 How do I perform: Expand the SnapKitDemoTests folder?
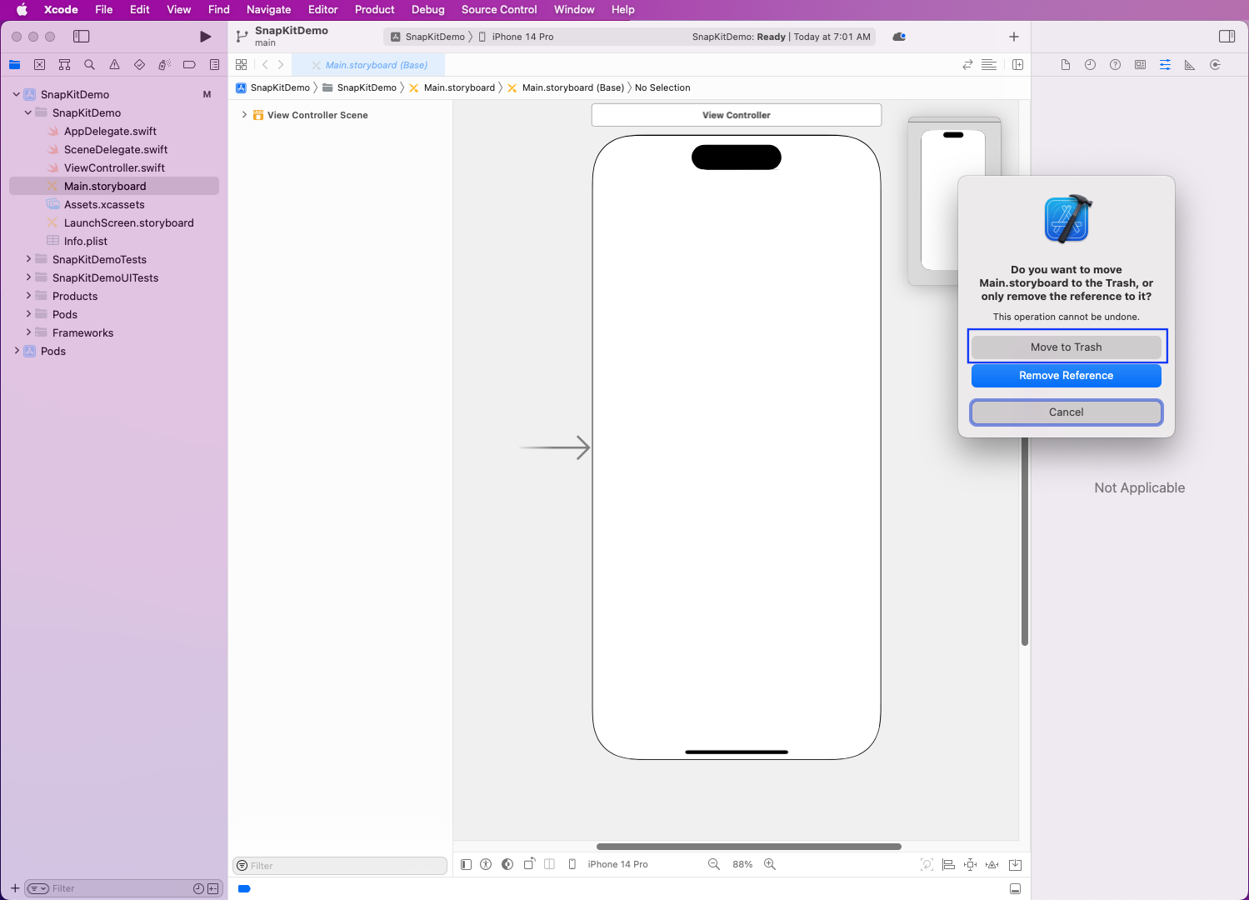[28, 259]
